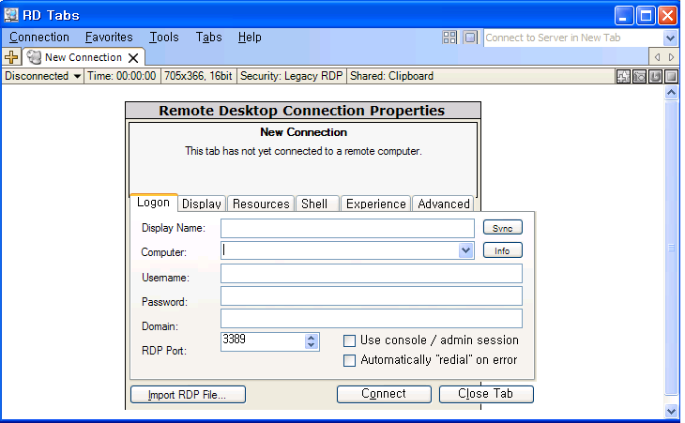Viewport: 685px width, 423px height.
Task: Switch to the Shell properties tab
Action: pyautogui.click(x=317, y=204)
